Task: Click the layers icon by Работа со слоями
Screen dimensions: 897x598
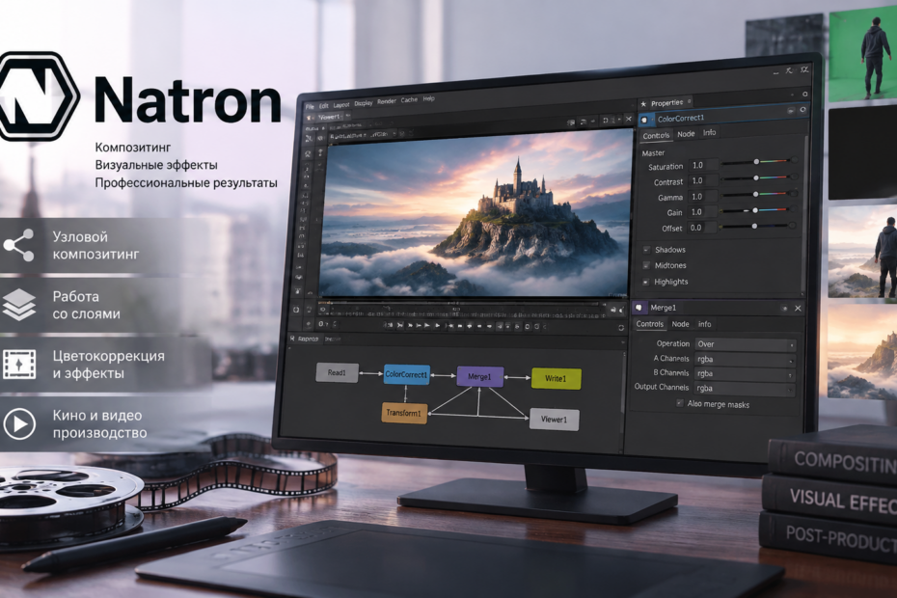Action: [x=19, y=305]
